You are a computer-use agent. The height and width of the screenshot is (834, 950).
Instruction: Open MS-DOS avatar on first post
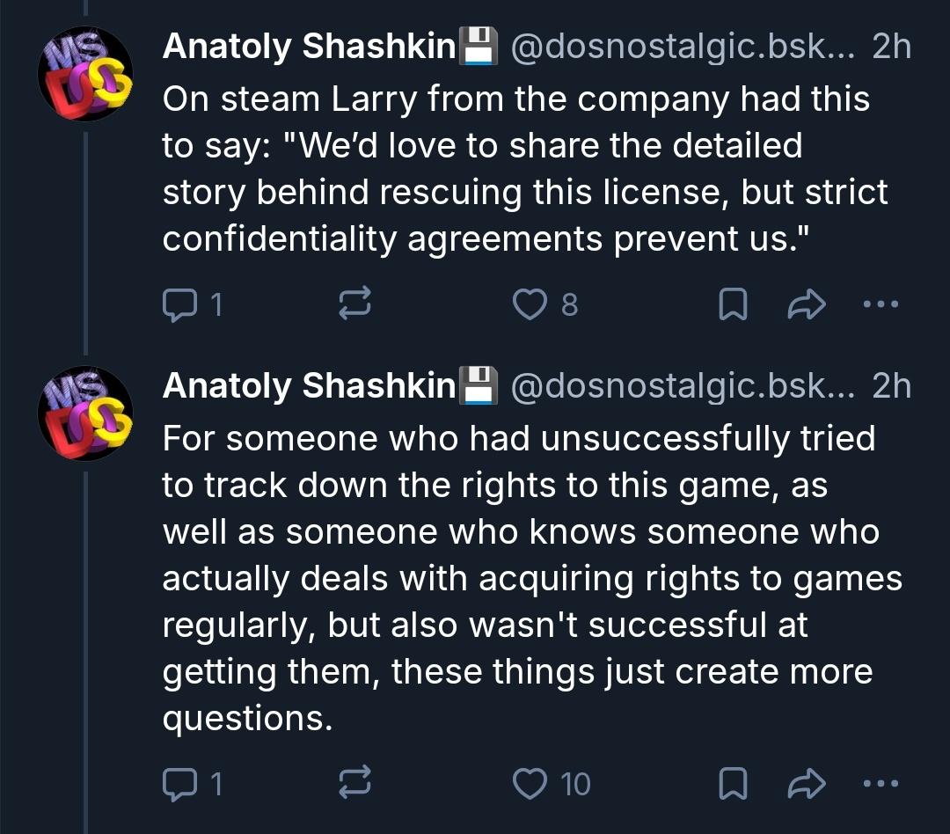85,74
